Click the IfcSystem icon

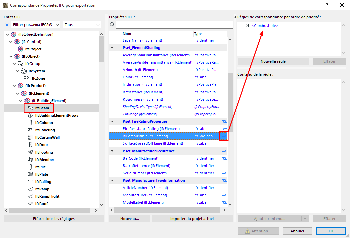[x=24, y=71]
